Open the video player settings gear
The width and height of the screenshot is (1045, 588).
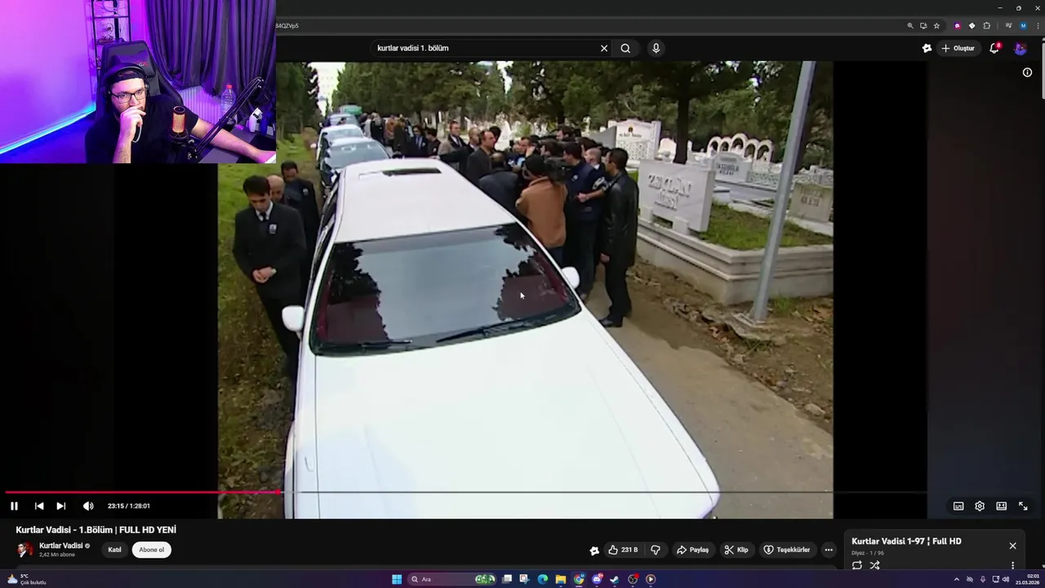coord(980,506)
